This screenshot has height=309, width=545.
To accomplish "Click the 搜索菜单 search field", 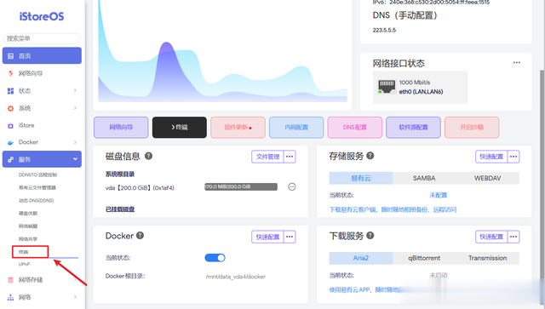I will point(42,38).
